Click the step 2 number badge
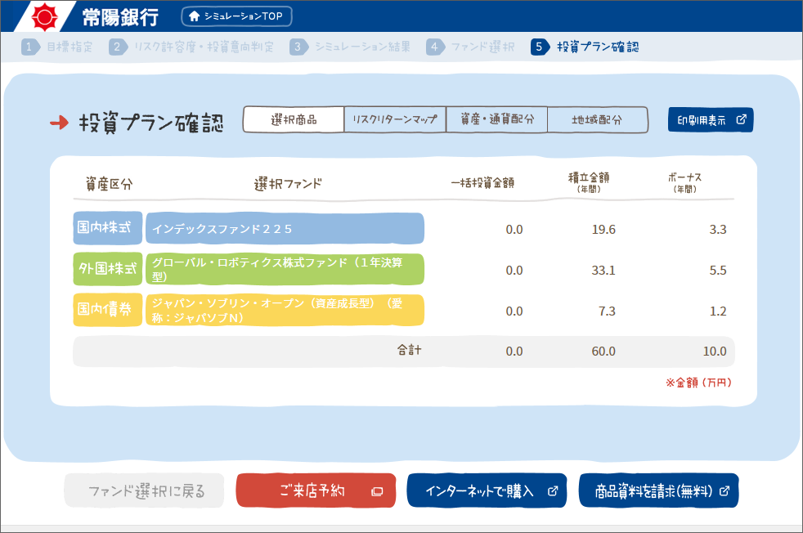The image size is (803, 533). tap(119, 47)
